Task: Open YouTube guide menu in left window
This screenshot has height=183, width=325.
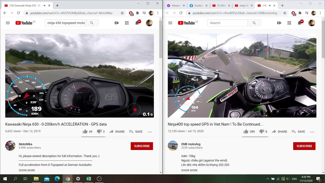Action: point(8,23)
